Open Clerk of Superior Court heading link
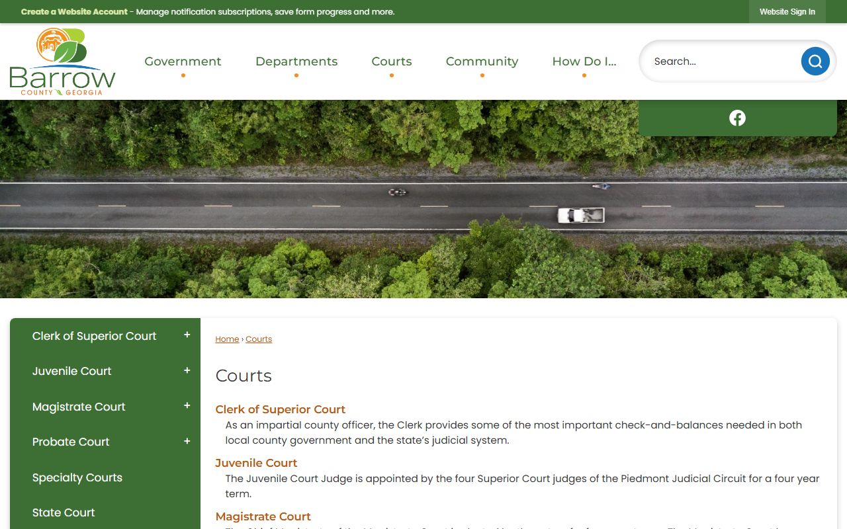This screenshot has height=529, width=847. click(281, 409)
